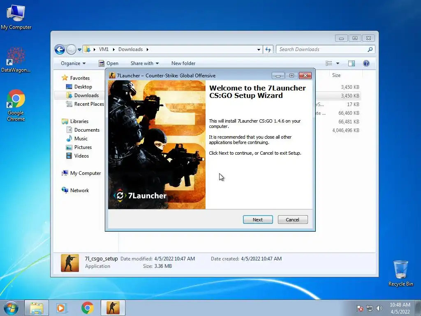Create a New folder
This screenshot has width=421, height=316.
[183, 63]
